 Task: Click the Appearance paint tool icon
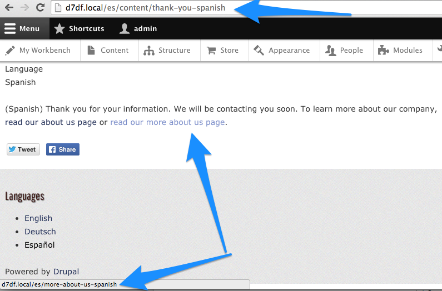(x=259, y=50)
